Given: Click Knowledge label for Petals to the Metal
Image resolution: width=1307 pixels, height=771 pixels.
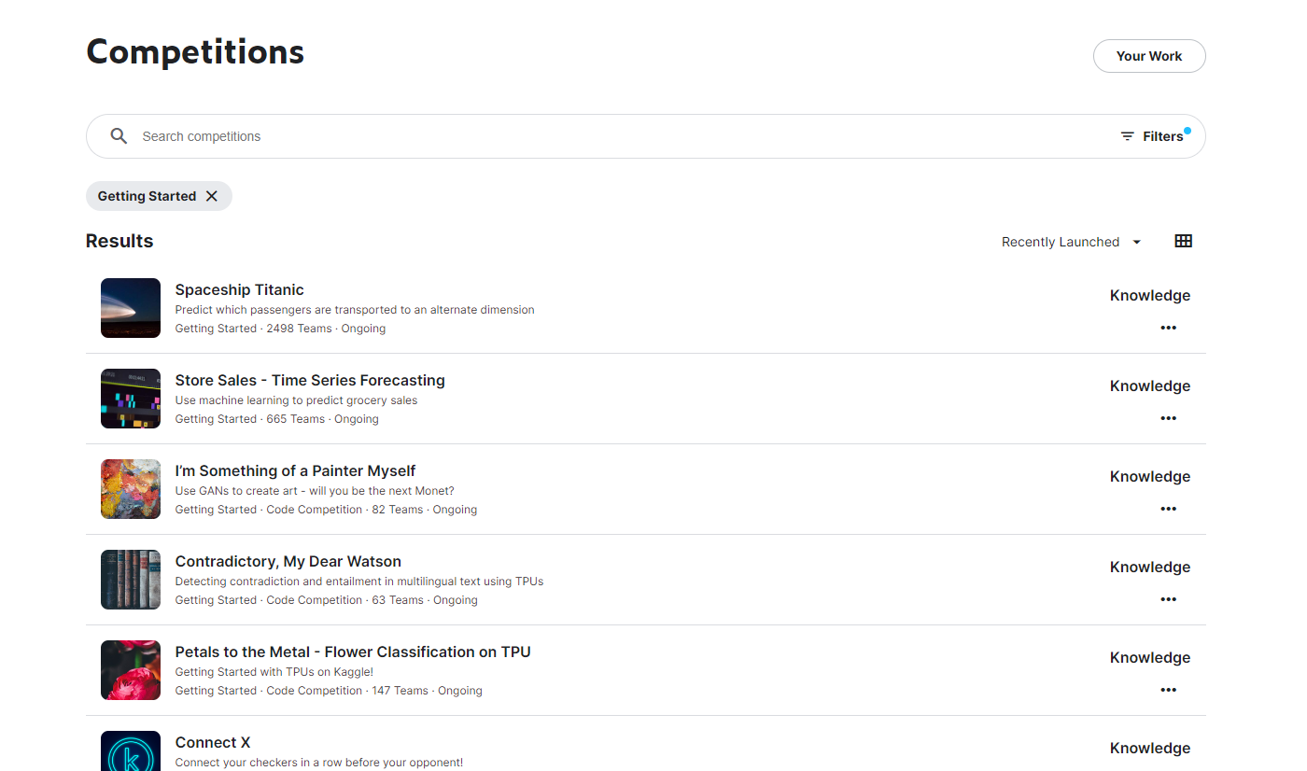Looking at the screenshot, I should point(1150,657).
